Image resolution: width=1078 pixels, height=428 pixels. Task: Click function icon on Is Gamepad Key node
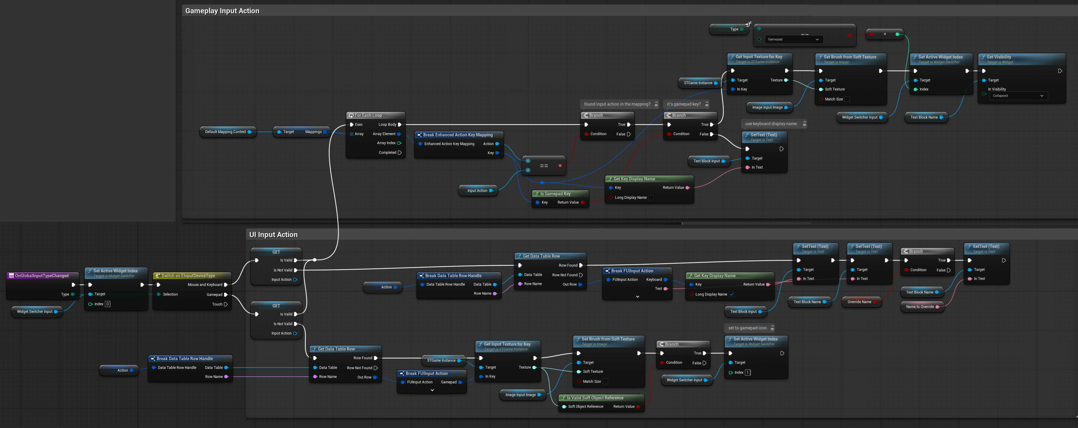pyautogui.click(x=537, y=193)
